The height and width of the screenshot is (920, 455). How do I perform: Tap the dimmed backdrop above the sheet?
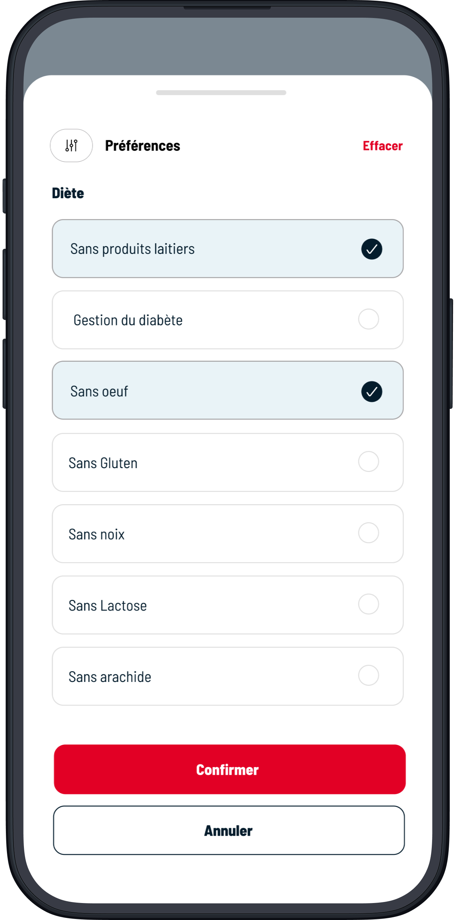(x=227, y=46)
